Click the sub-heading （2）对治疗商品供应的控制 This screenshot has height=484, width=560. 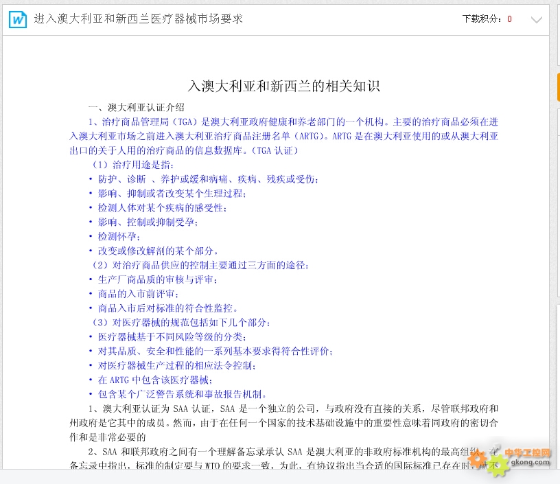tap(200, 265)
